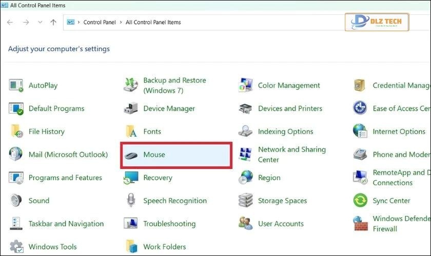This screenshot has height=256, width=431.
Task: Open the Sync Center link
Action: click(391, 201)
